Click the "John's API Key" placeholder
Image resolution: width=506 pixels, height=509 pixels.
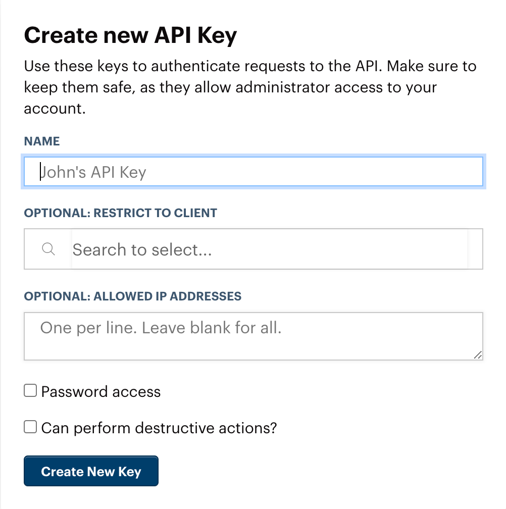93,172
